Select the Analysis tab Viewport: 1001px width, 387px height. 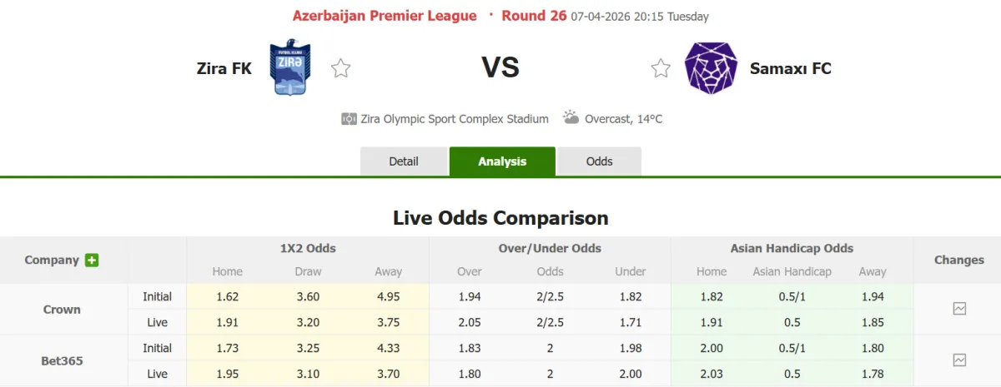(502, 161)
